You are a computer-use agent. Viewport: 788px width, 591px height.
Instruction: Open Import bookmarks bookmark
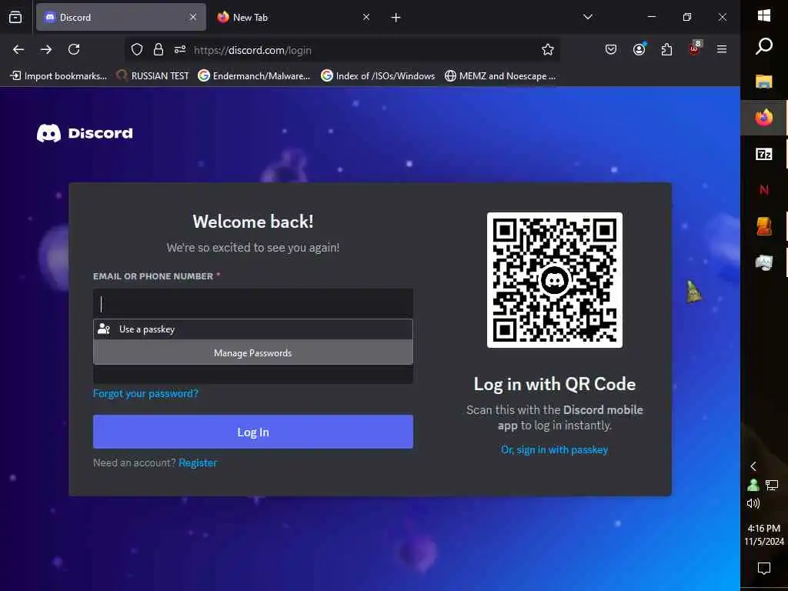pyautogui.click(x=58, y=76)
